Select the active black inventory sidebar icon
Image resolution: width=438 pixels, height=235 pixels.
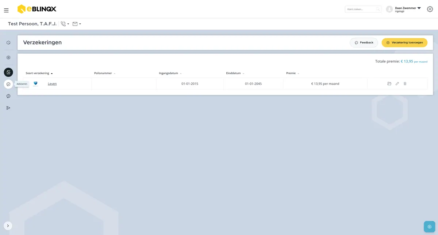(8, 72)
